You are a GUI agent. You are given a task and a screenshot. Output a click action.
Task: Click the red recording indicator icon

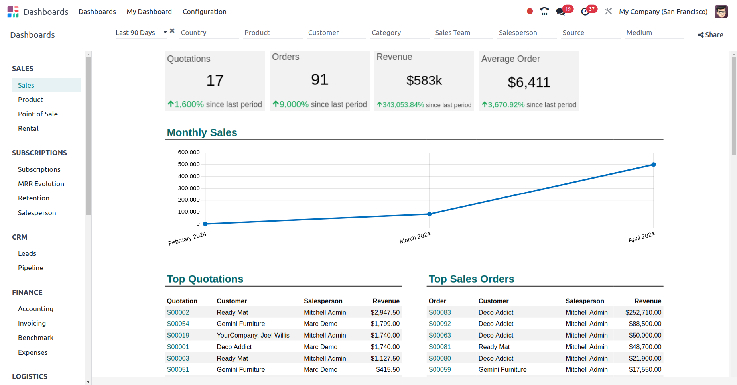[x=530, y=11]
